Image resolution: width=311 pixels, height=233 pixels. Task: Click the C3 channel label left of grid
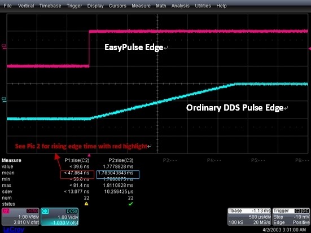pyautogui.click(x=4, y=99)
